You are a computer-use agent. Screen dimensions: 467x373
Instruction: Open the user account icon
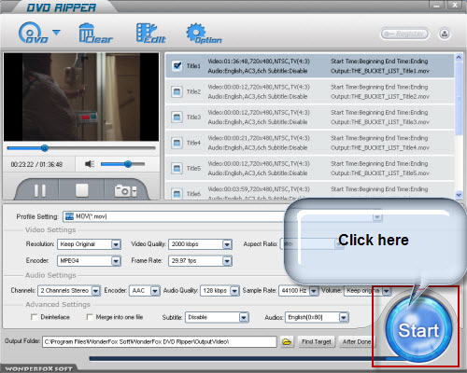tap(445, 34)
